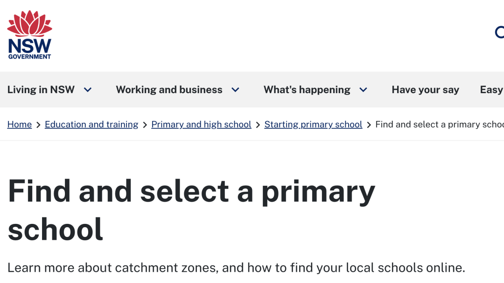
Task: Click the Find and select a primary school heading
Action: pos(191,210)
